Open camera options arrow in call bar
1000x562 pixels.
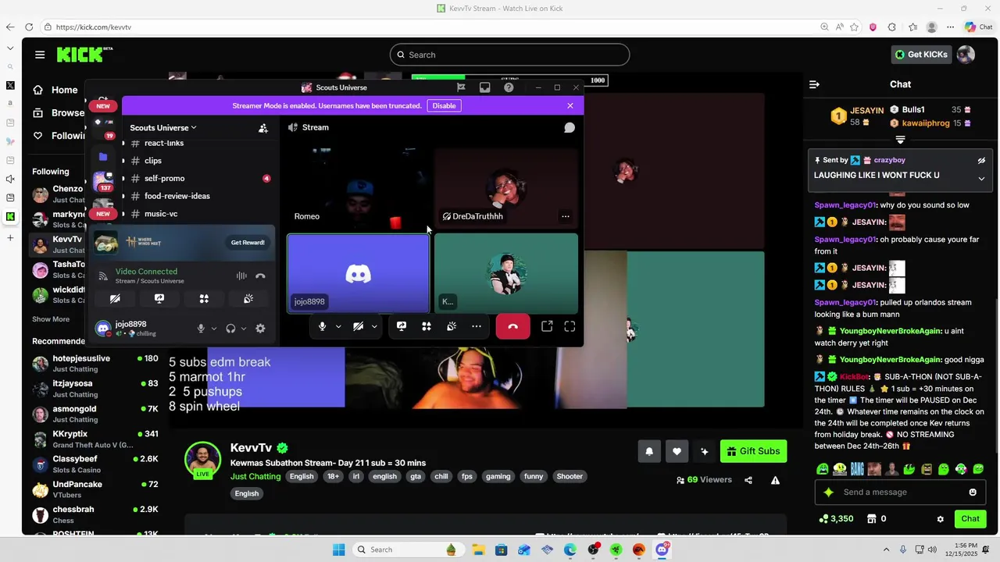point(374,326)
